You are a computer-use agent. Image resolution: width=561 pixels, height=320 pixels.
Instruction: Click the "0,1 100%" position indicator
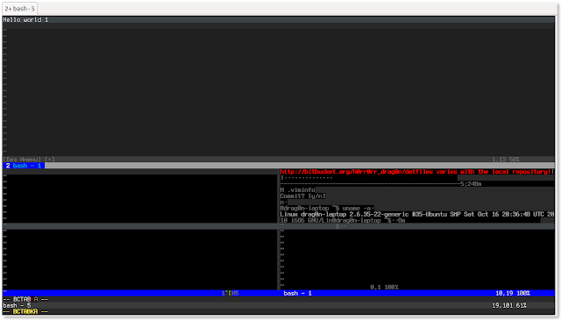[384, 287]
